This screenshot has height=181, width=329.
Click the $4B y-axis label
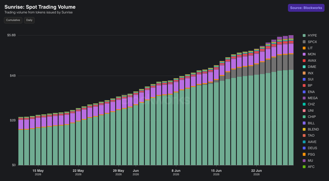point(13,75)
